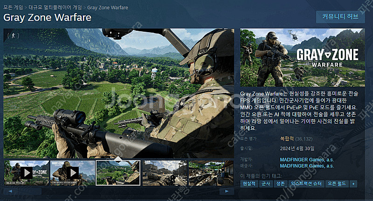Select the 생존 tag
Screen dimensions: 373x201
(281, 184)
